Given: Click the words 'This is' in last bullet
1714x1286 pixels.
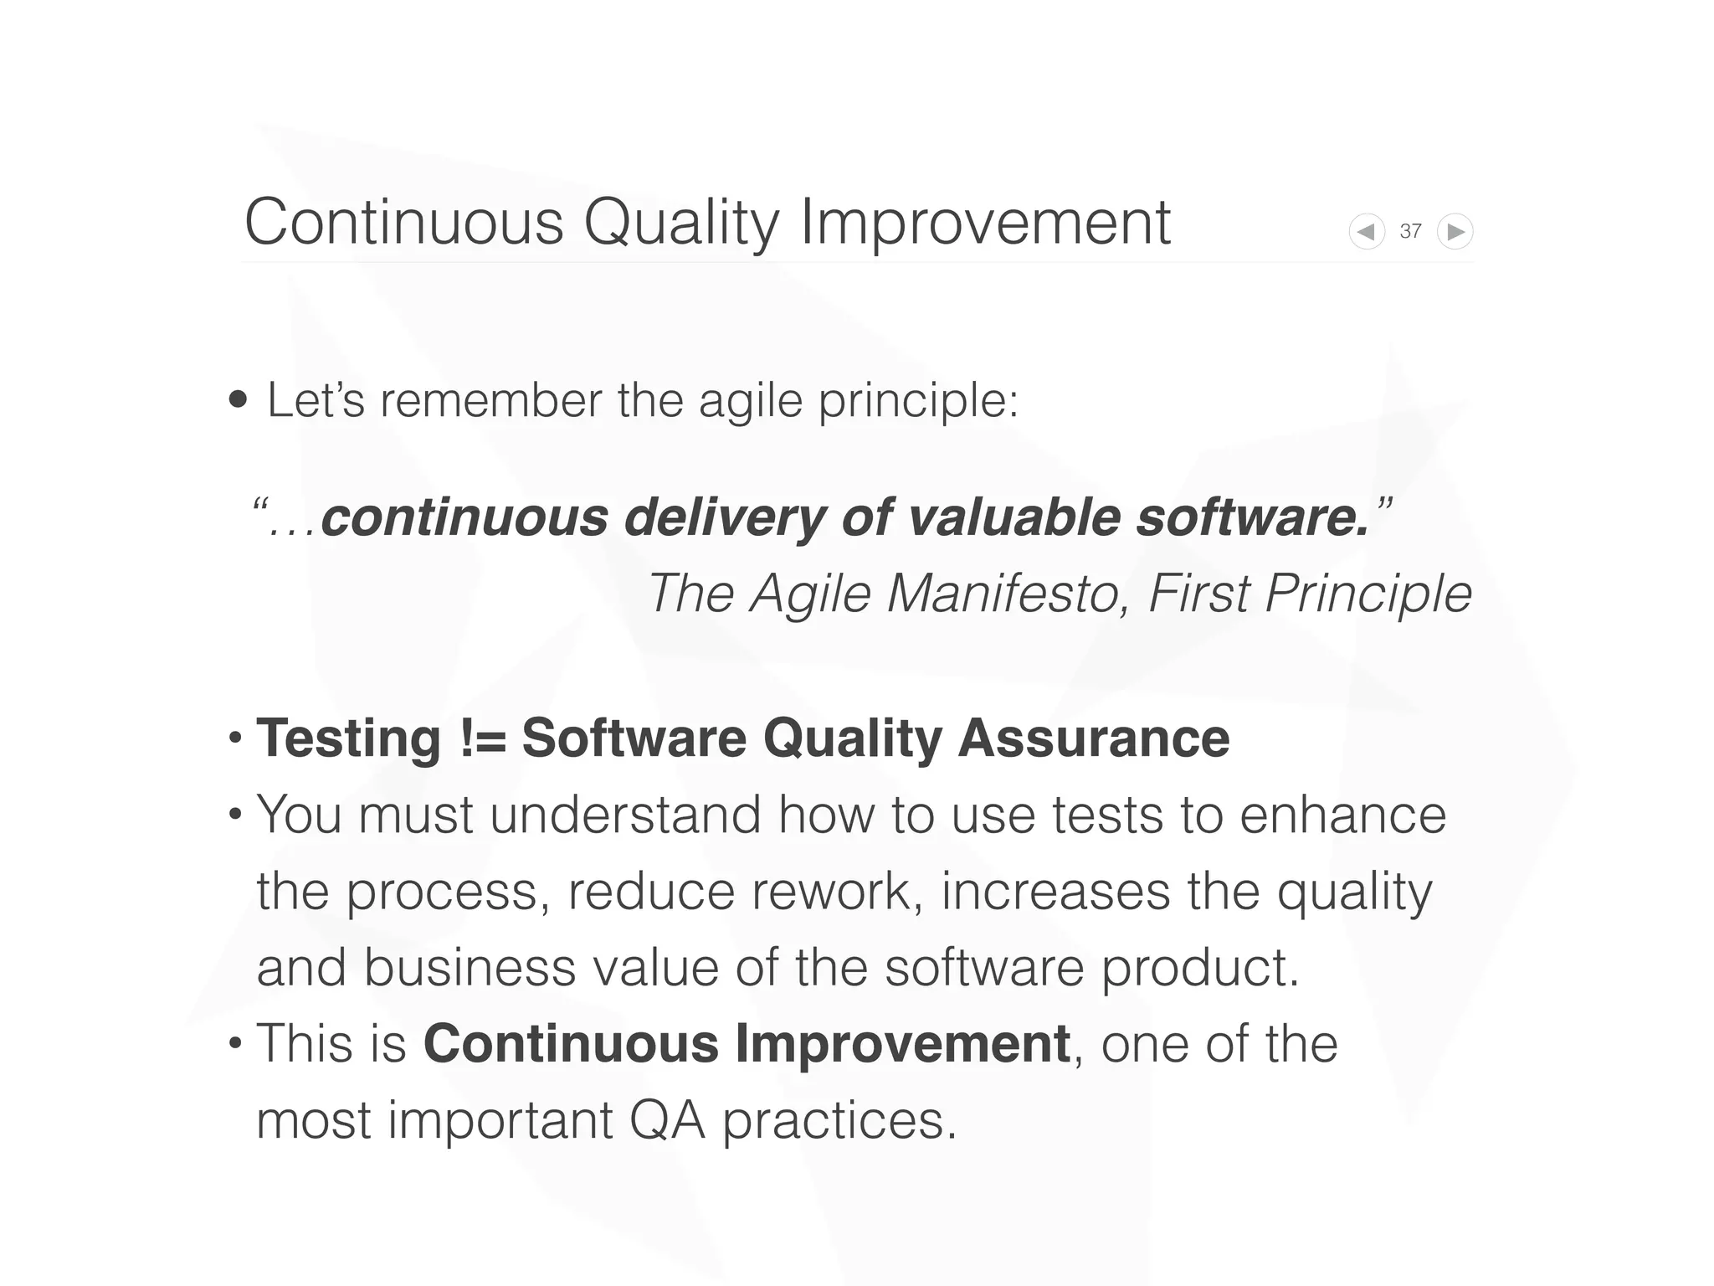Looking at the screenshot, I should click(x=331, y=1043).
